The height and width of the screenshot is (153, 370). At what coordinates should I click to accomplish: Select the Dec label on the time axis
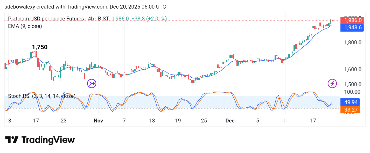tap(230, 121)
